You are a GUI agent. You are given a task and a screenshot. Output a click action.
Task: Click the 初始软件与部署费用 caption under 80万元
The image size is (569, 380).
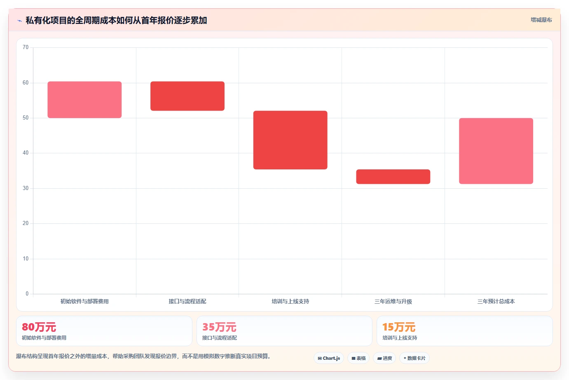click(44, 338)
